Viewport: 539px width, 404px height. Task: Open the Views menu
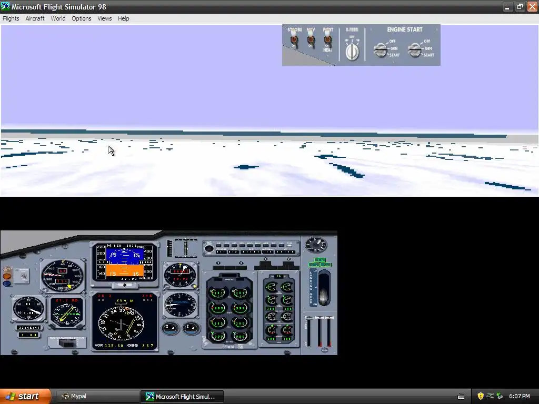point(105,18)
